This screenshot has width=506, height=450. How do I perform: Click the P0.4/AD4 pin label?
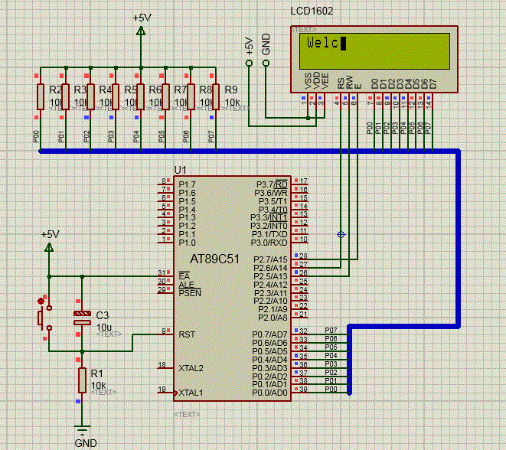click(269, 360)
